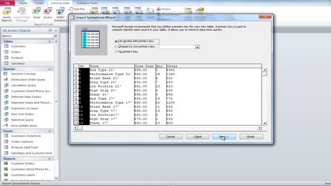Collapse the Queries group
The width and height of the screenshot is (331, 186).
tap(50, 69)
